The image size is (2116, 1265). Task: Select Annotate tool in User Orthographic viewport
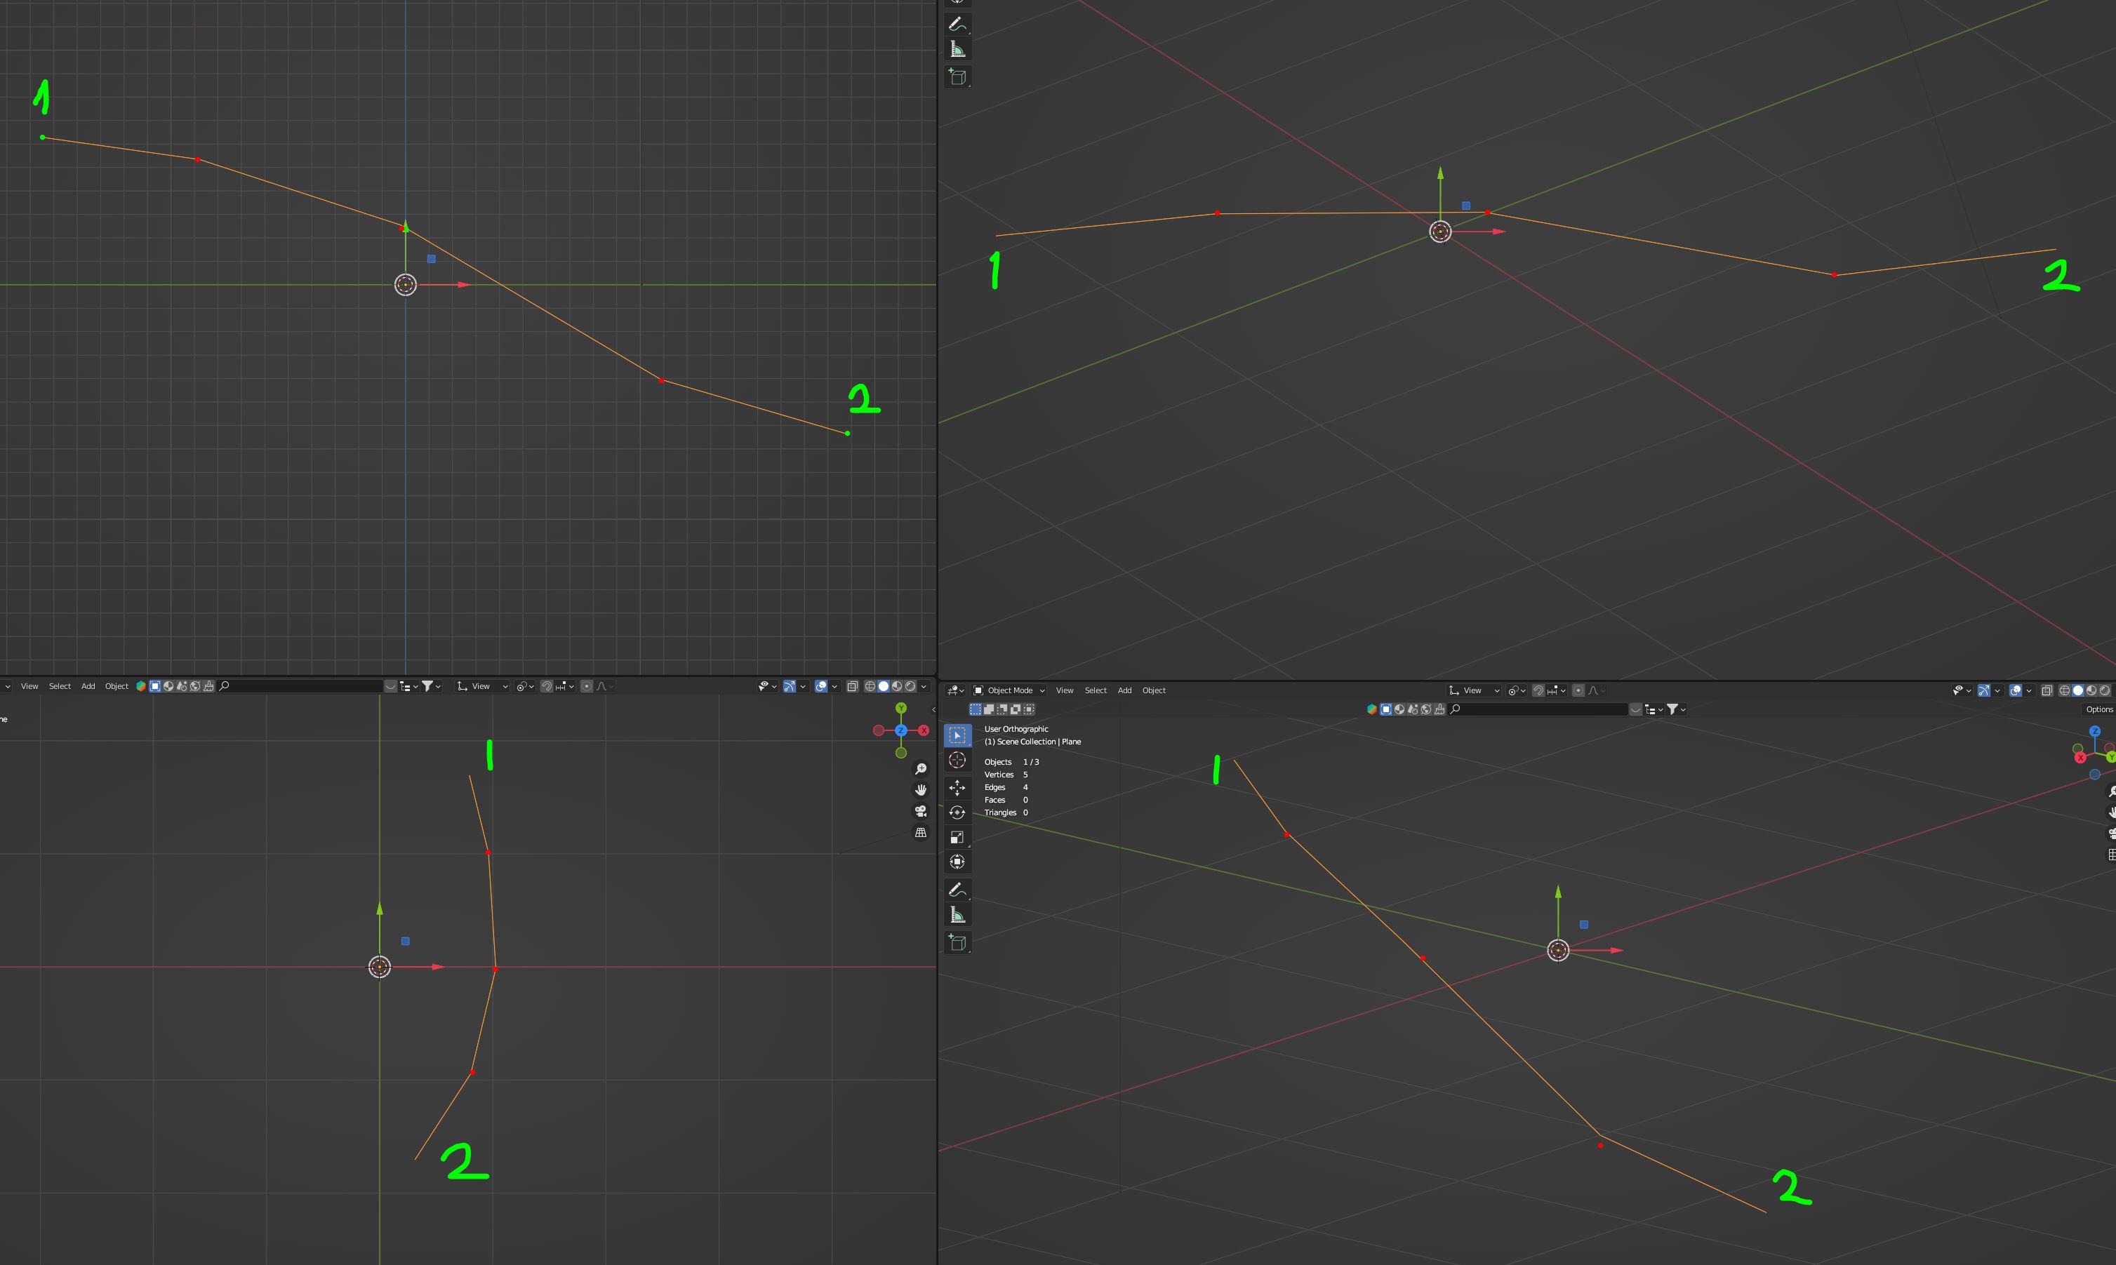pyautogui.click(x=957, y=890)
